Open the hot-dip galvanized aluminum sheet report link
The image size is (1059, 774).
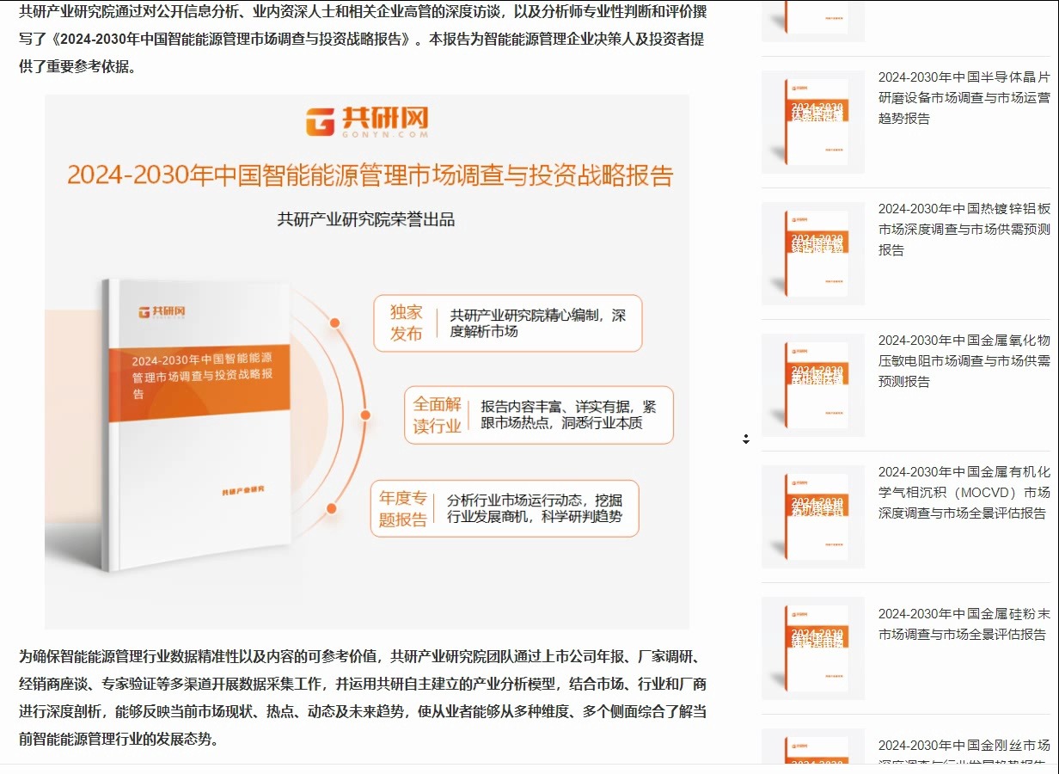(964, 230)
